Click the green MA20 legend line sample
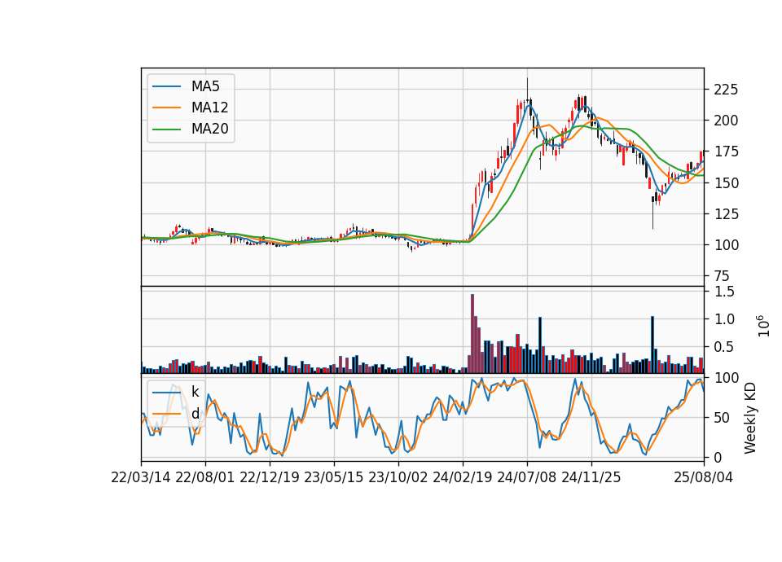The height and width of the screenshot is (562, 782). click(166, 129)
